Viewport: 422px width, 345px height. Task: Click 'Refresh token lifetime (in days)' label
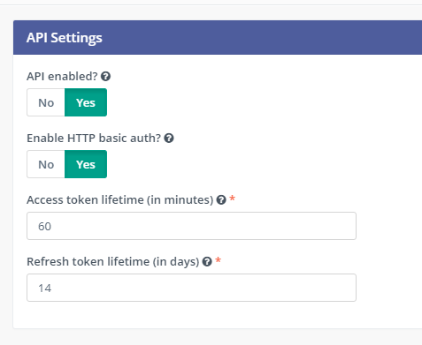coord(113,262)
